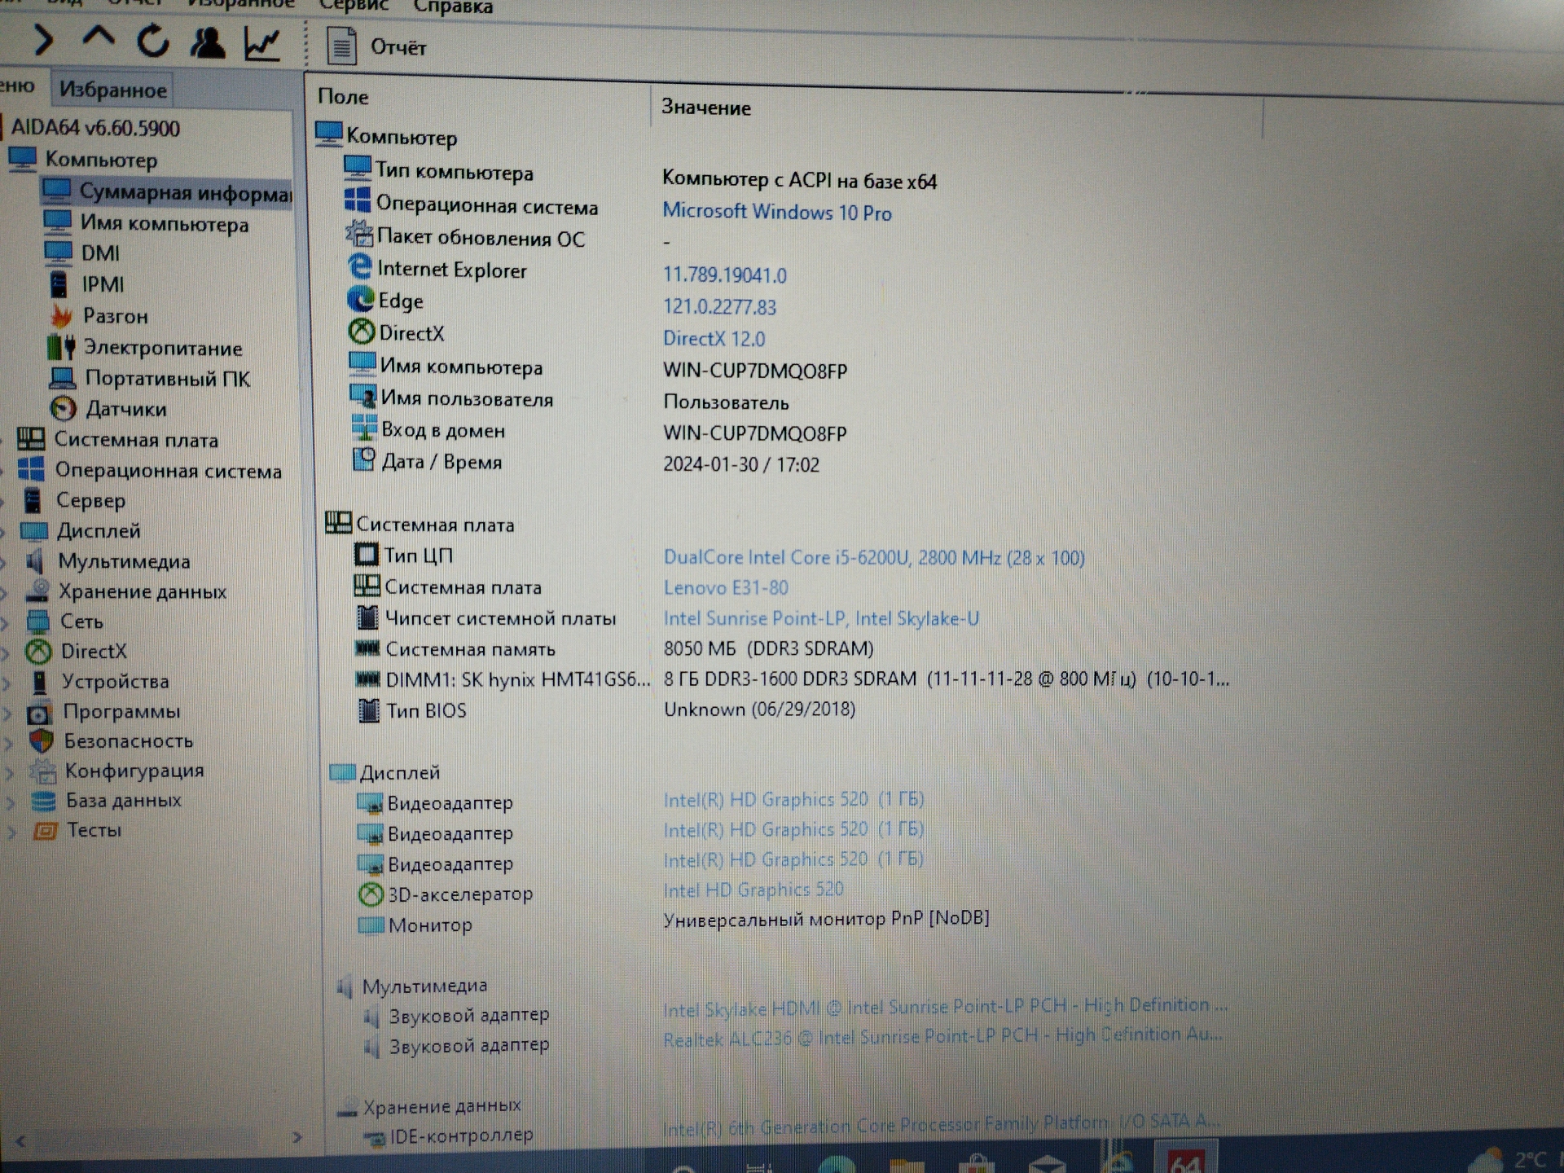The height and width of the screenshot is (1173, 1564).
Task: Open the DualCore Intel Core i5-6200U link
Action: [873, 558]
